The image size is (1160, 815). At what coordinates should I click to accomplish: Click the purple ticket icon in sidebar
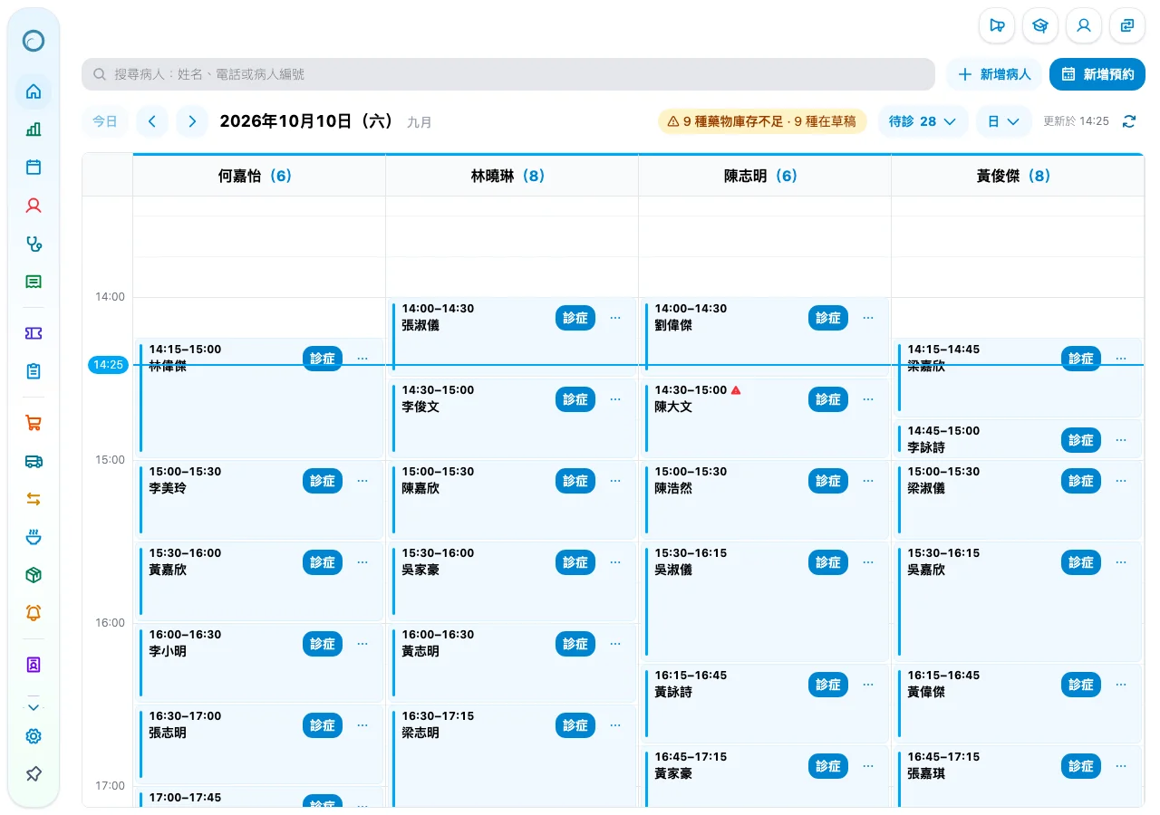pos(34,333)
